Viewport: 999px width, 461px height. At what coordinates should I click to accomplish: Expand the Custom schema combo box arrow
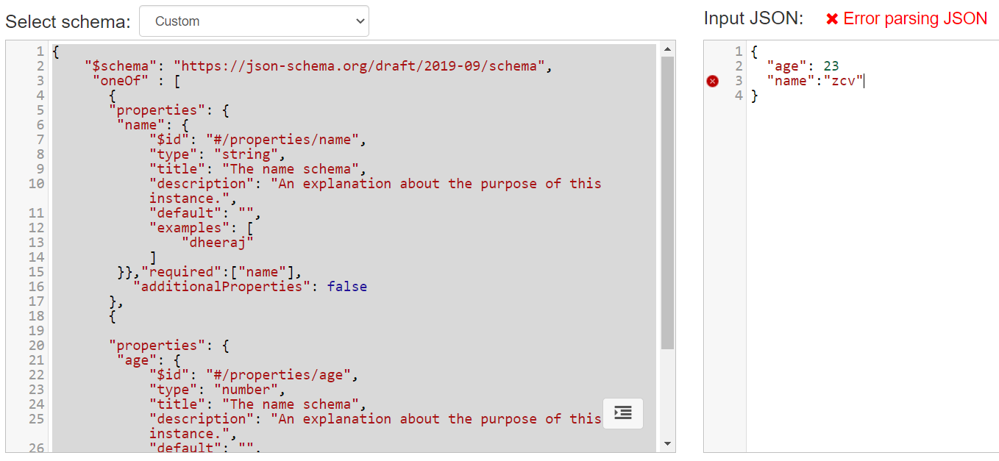(x=358, y=21)
